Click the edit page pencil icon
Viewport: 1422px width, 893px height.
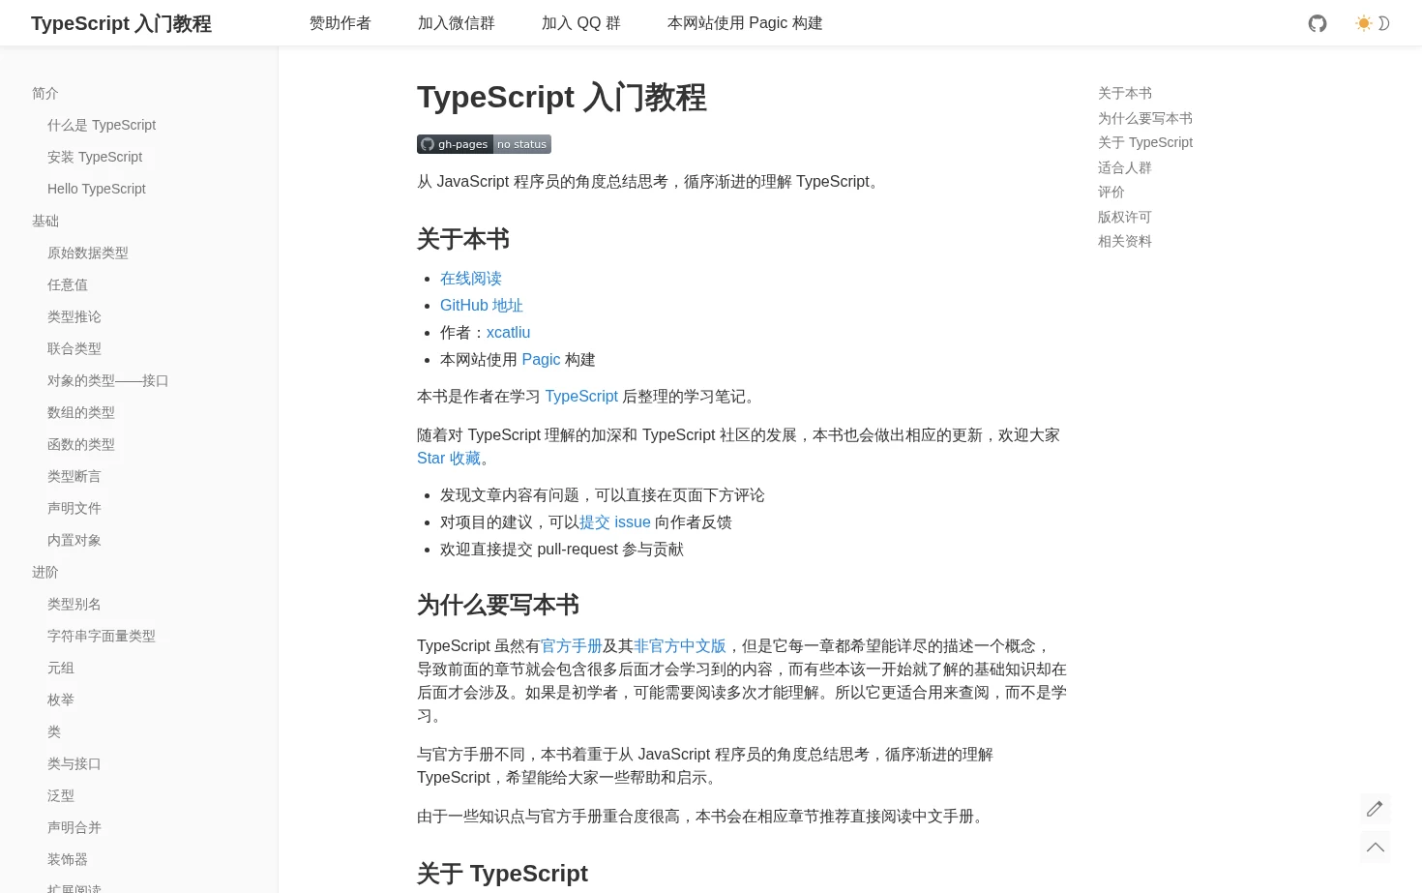(x=1375, y=809)
